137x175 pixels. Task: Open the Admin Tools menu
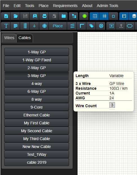tap(107, 6)
